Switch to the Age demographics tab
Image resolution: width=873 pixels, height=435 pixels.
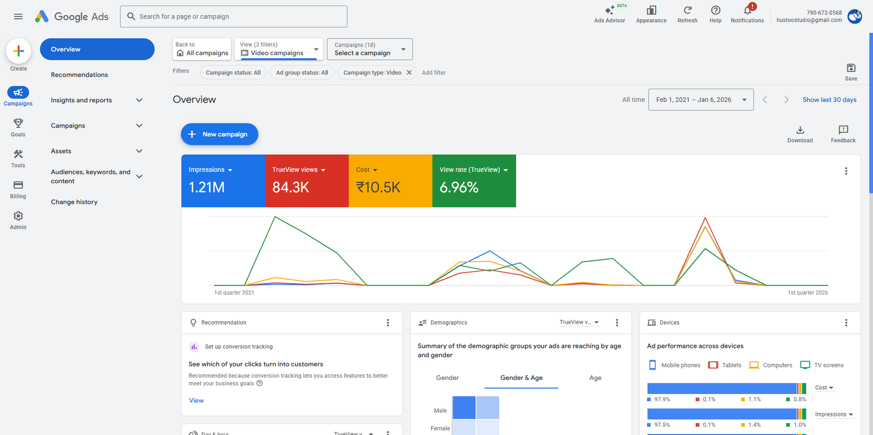pos(595,378)
